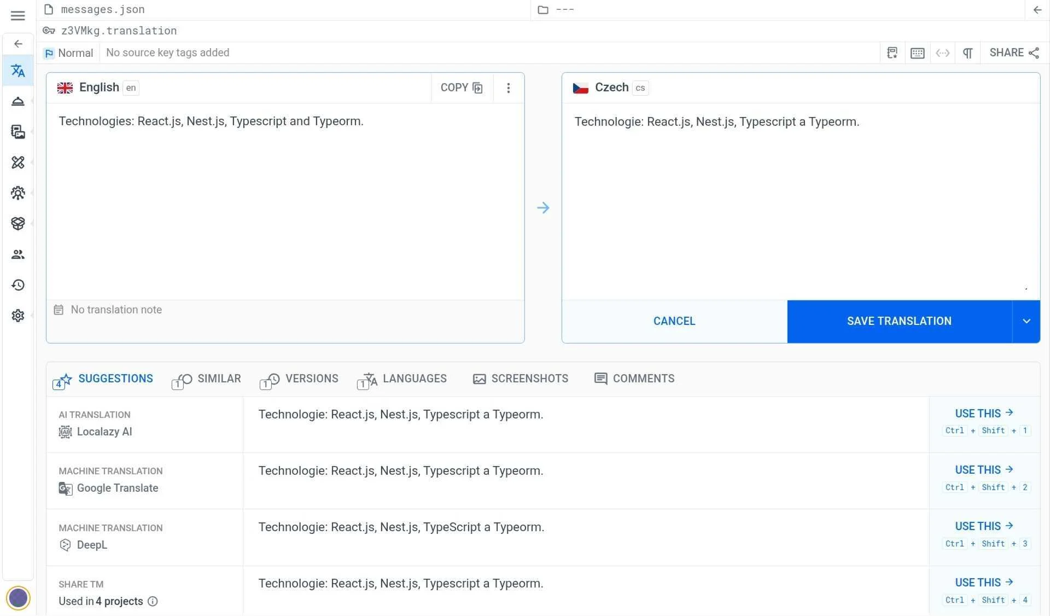
Task: Open the contributors people icon
Action: pos(17,254)
